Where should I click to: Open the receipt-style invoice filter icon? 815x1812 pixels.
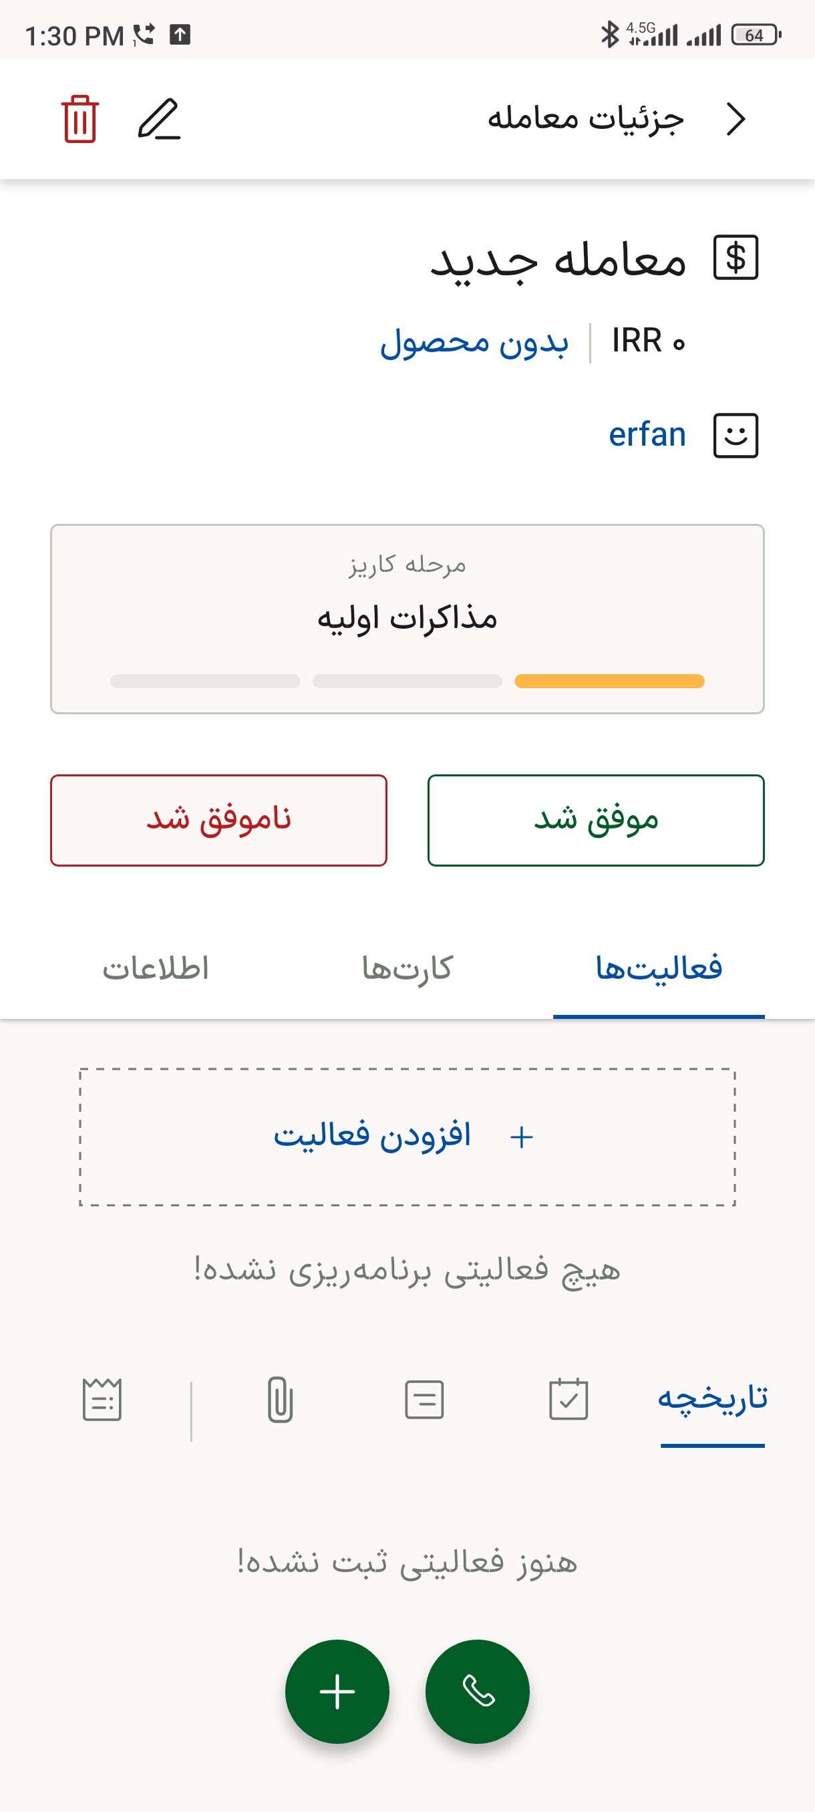coord(102,1399)
